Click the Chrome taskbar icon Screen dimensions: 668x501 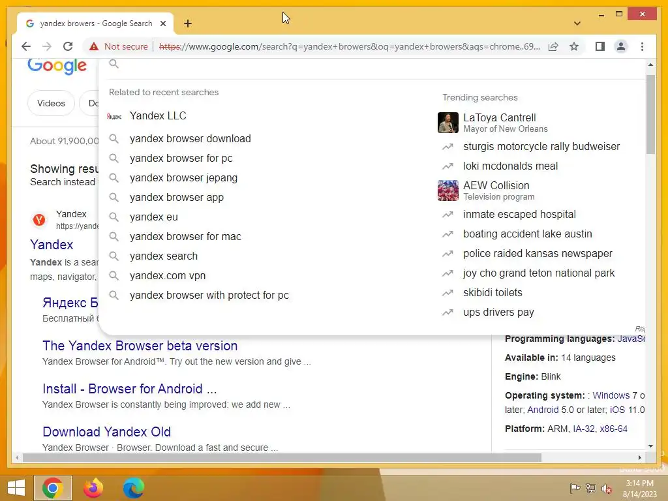[53, 488]
